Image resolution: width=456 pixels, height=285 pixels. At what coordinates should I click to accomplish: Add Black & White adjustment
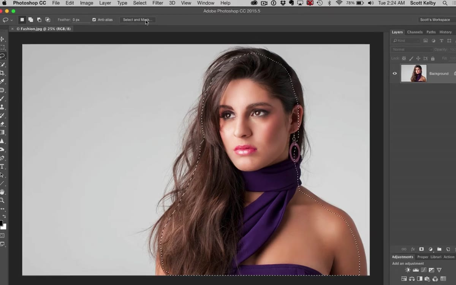click(x=420, y=279)
